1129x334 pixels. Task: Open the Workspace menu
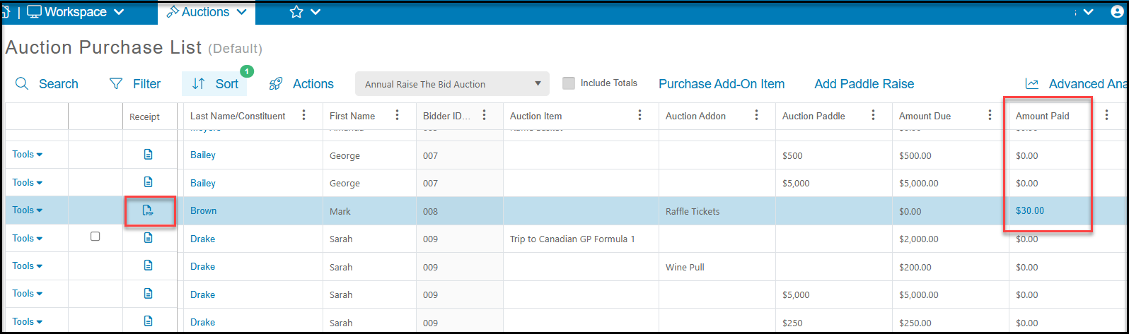[75, 12]
